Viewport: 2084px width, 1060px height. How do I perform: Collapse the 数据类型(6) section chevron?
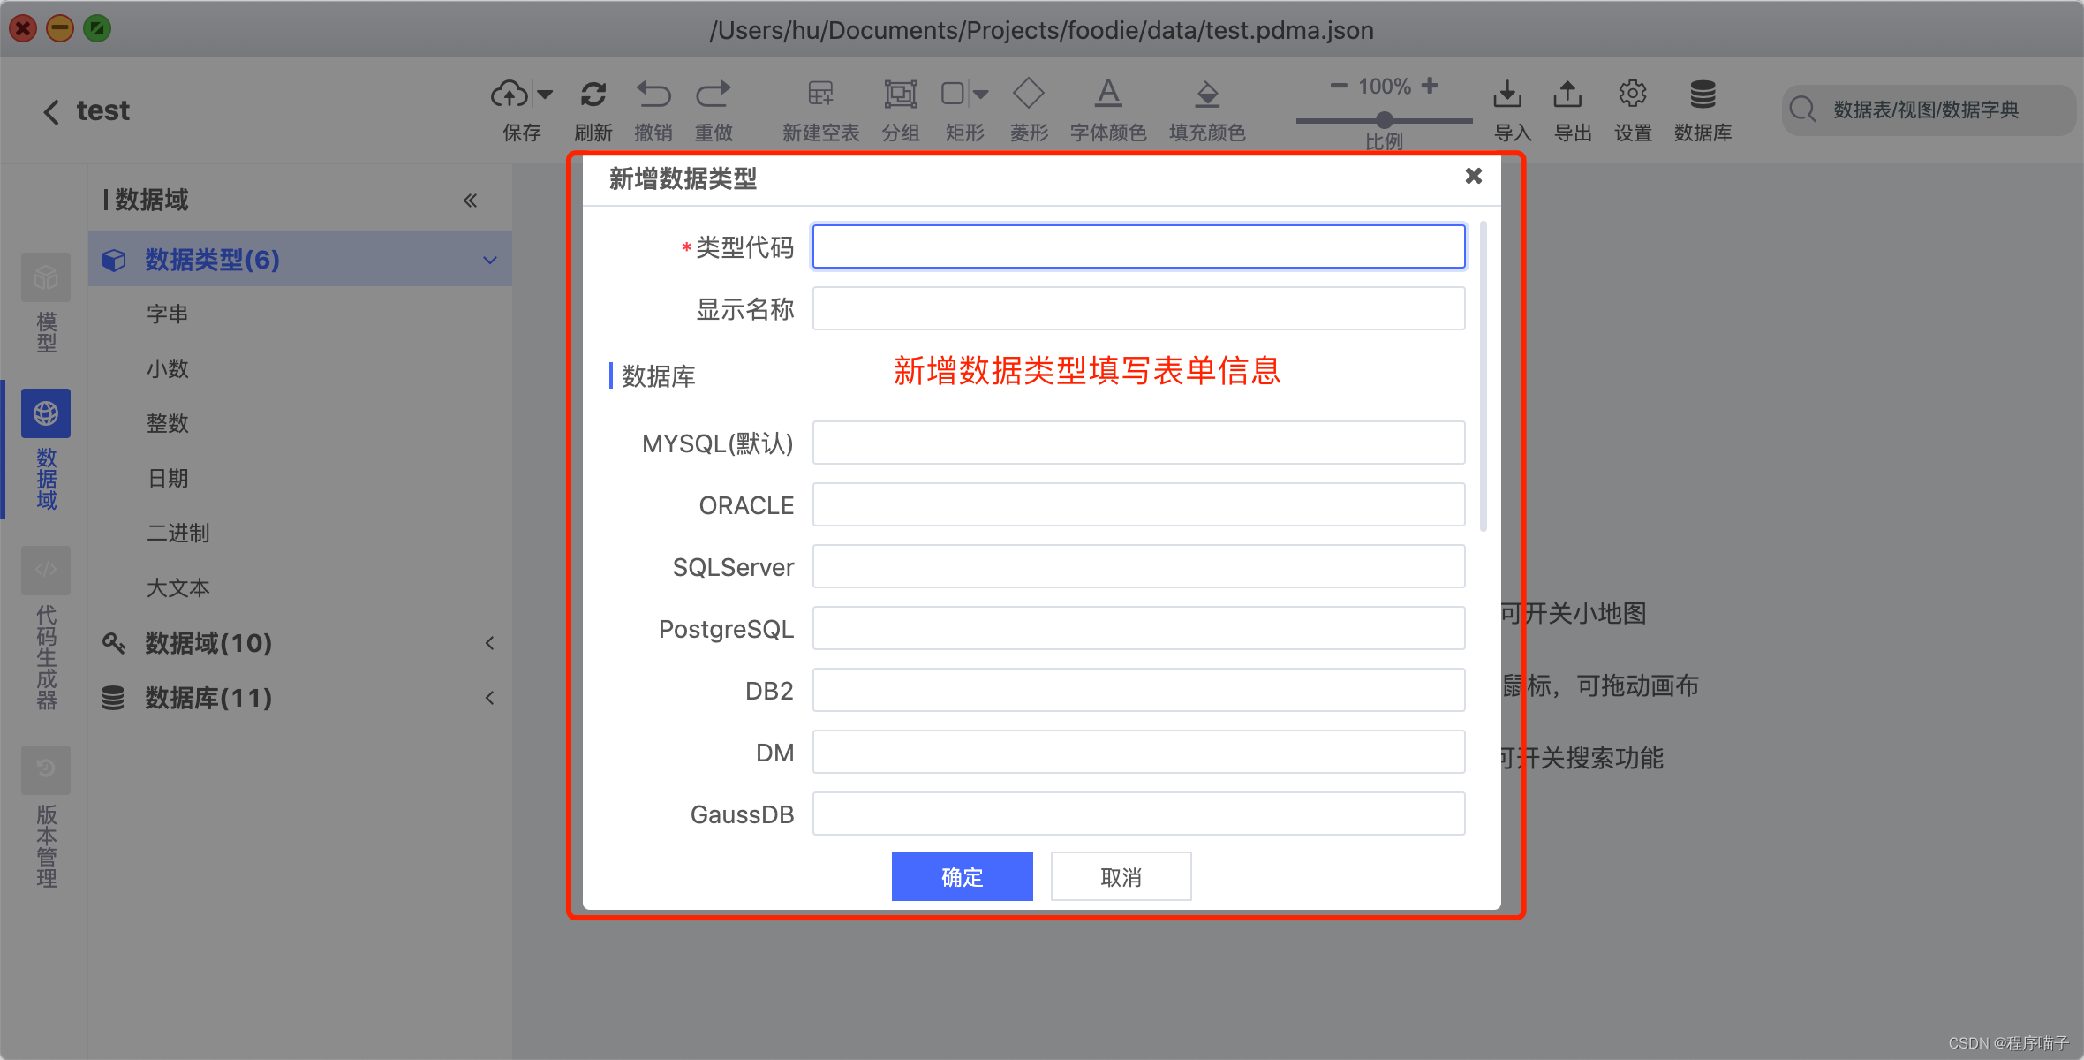(x=489, y=260)
